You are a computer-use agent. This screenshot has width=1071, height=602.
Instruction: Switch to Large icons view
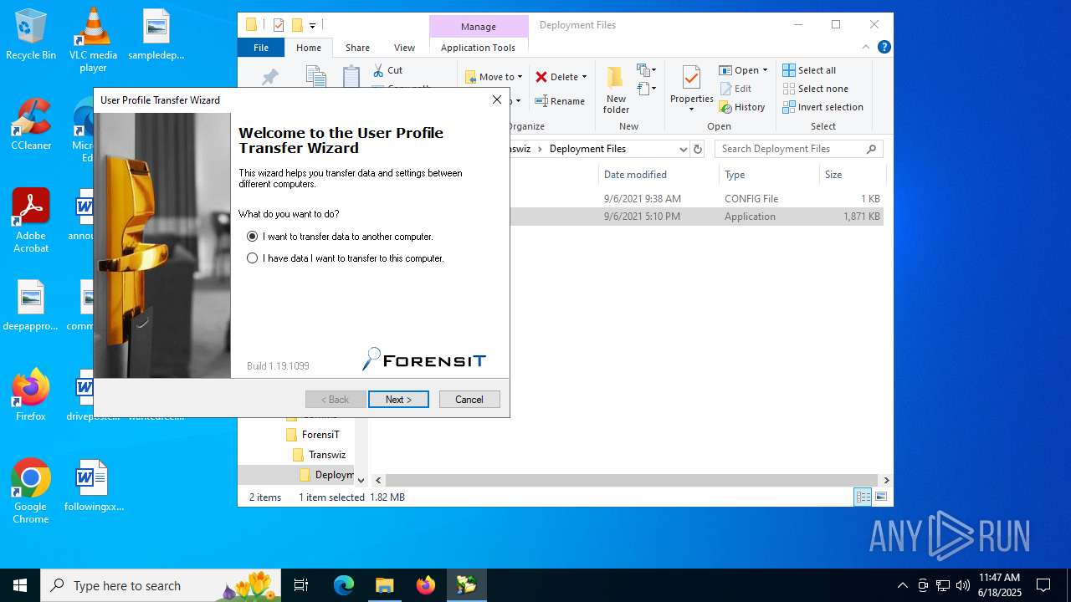[x=880, y=497]
